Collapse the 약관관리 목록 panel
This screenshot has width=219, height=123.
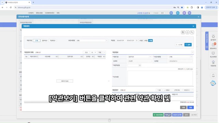tap(104, 52)
